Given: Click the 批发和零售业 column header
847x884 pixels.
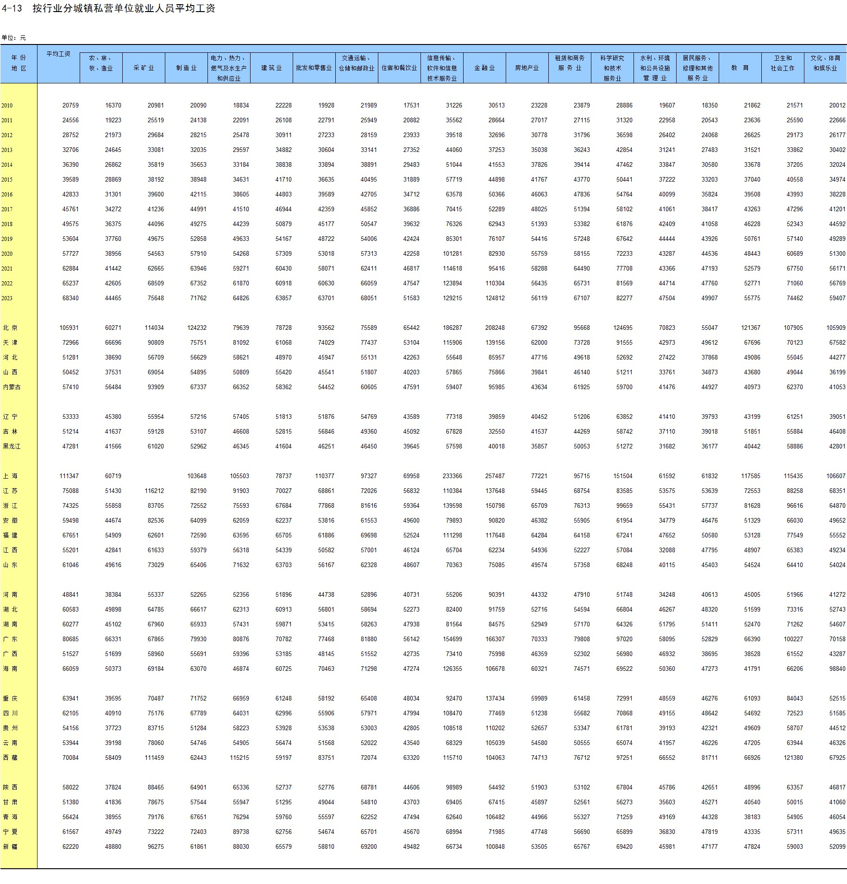Looking at the screenshot, I should 314,68.
